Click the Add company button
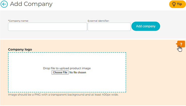Viewport: 186px width, 106px height. tap(146, 26)
